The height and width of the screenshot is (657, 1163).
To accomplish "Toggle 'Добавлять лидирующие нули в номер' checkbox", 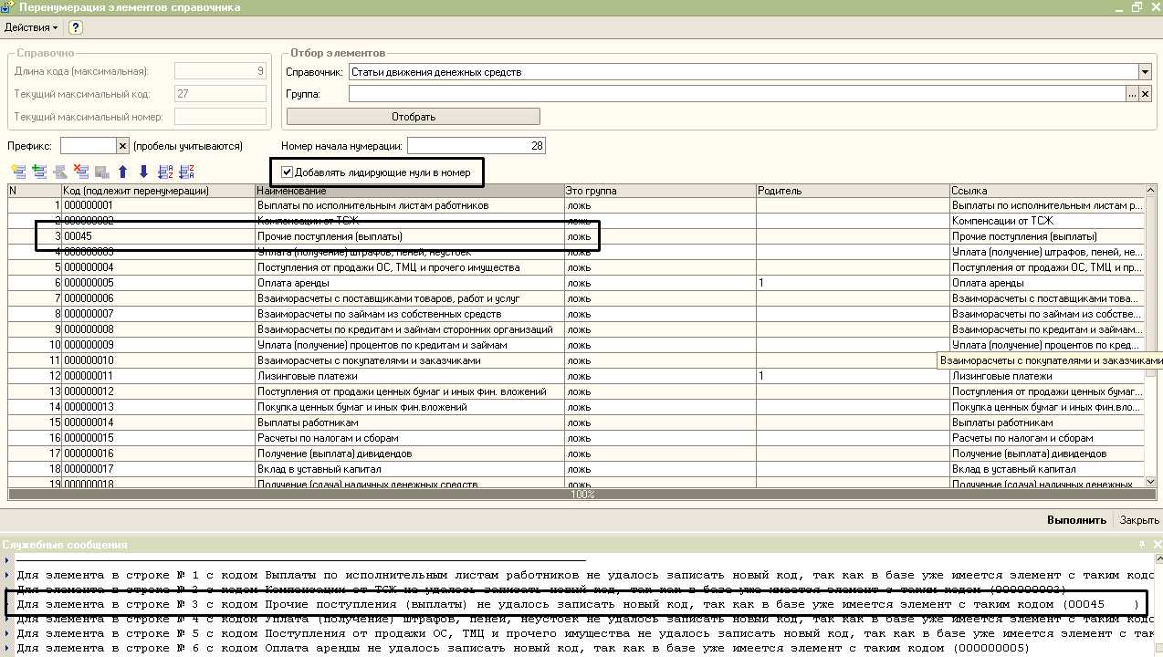I will 288,172.
